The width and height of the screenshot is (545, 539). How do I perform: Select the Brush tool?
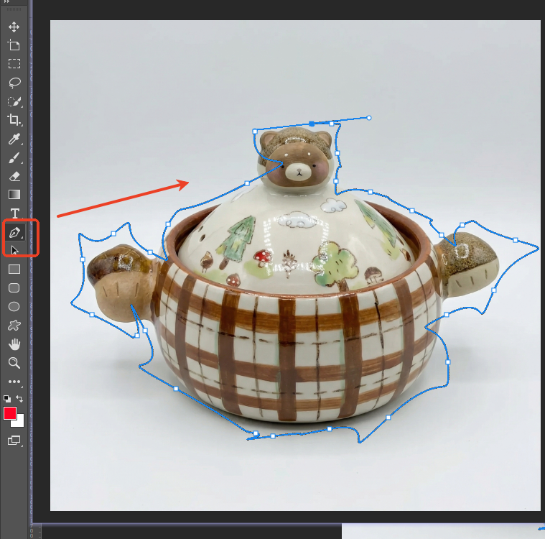(14, 157)
